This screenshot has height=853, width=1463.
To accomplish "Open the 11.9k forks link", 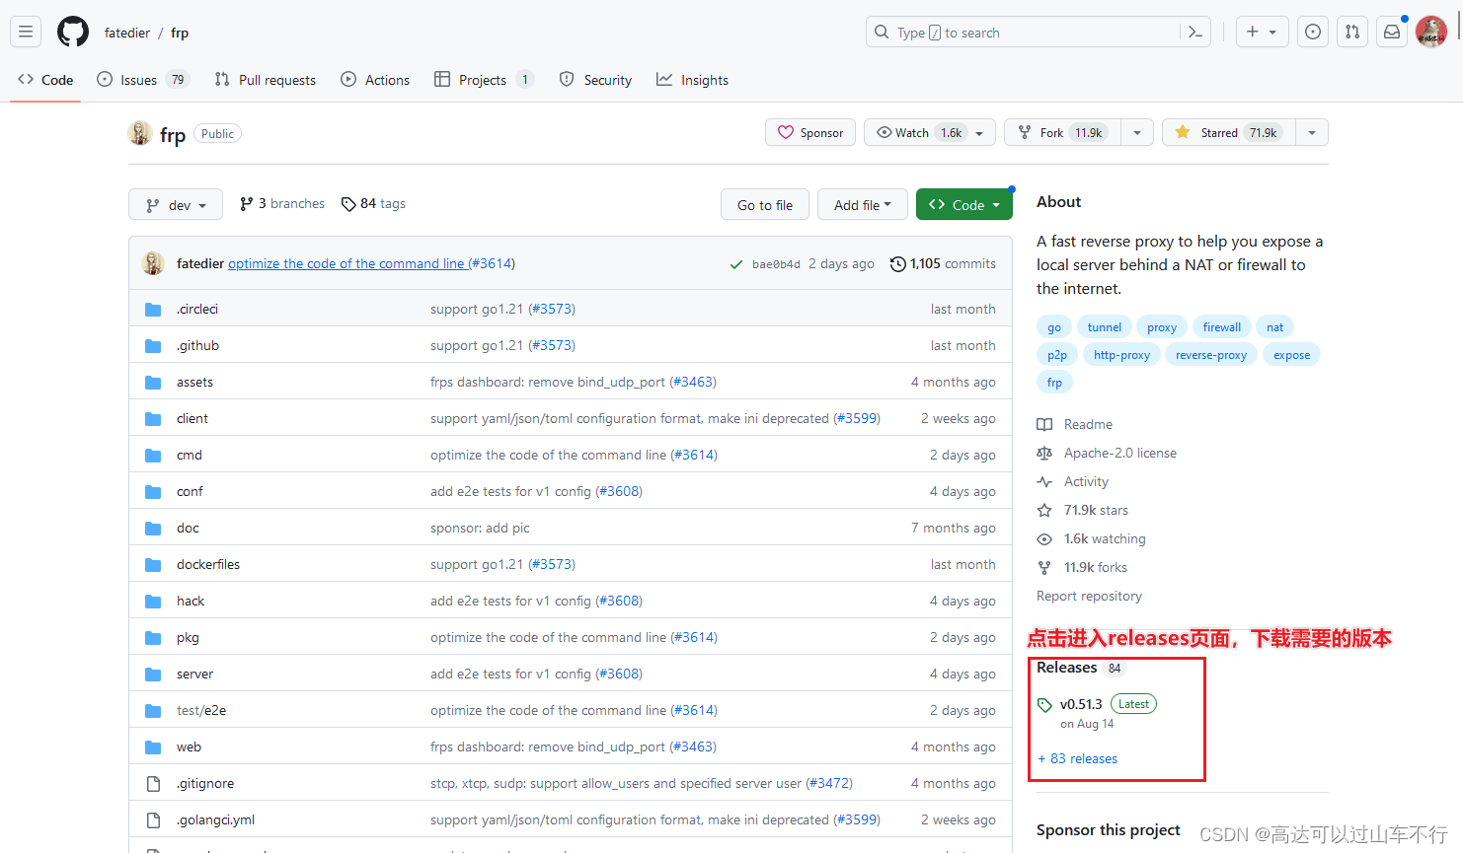I will coord(1096,567).
